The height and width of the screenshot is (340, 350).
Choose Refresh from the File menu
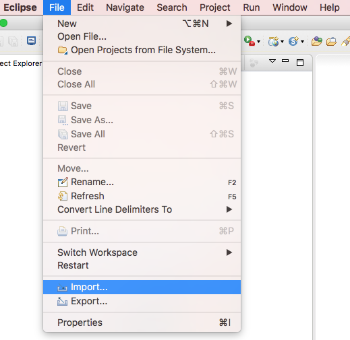point(142,196)
